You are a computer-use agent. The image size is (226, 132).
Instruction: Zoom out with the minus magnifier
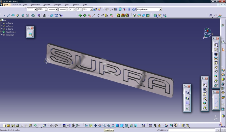coord(108,125)
